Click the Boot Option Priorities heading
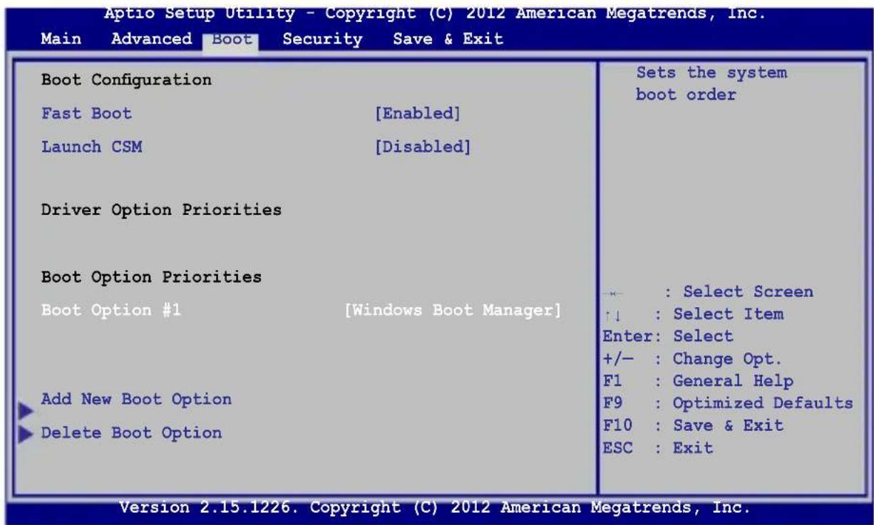 (152, 276)
